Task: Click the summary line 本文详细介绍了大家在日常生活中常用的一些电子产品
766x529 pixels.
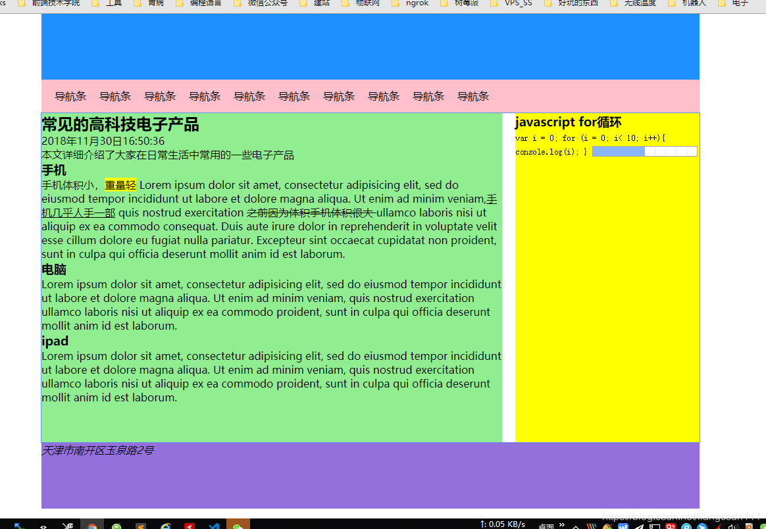Action: pos(168,155)
